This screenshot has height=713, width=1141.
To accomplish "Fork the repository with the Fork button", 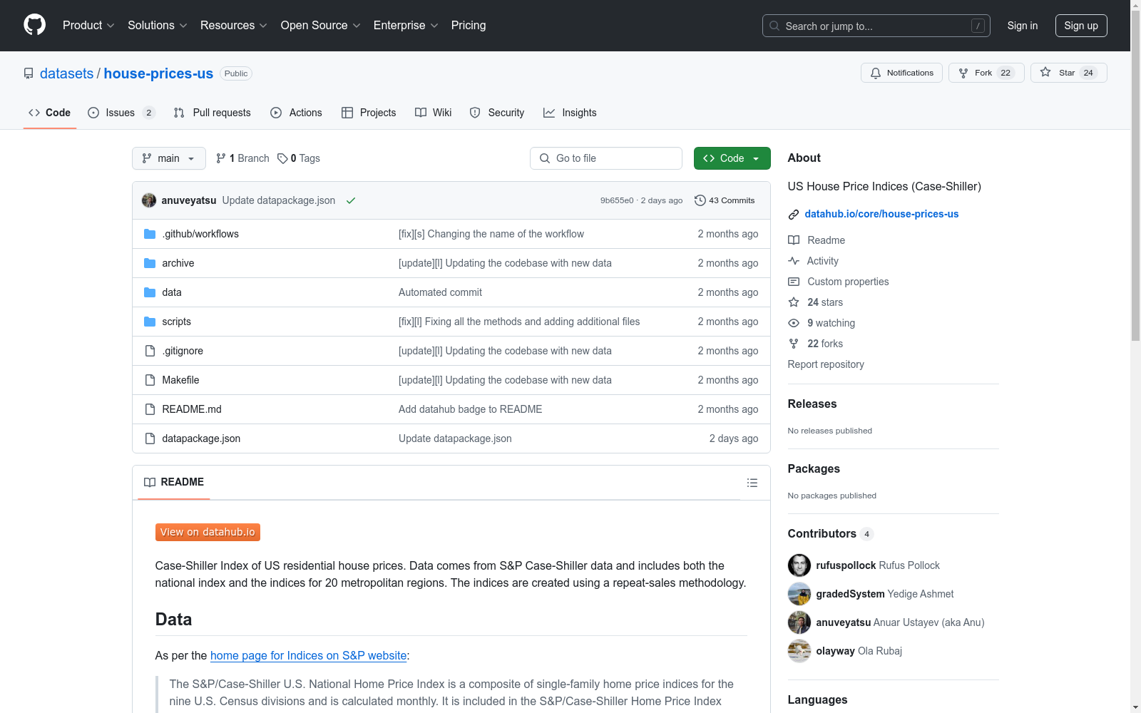I will [x=986, y=73].
